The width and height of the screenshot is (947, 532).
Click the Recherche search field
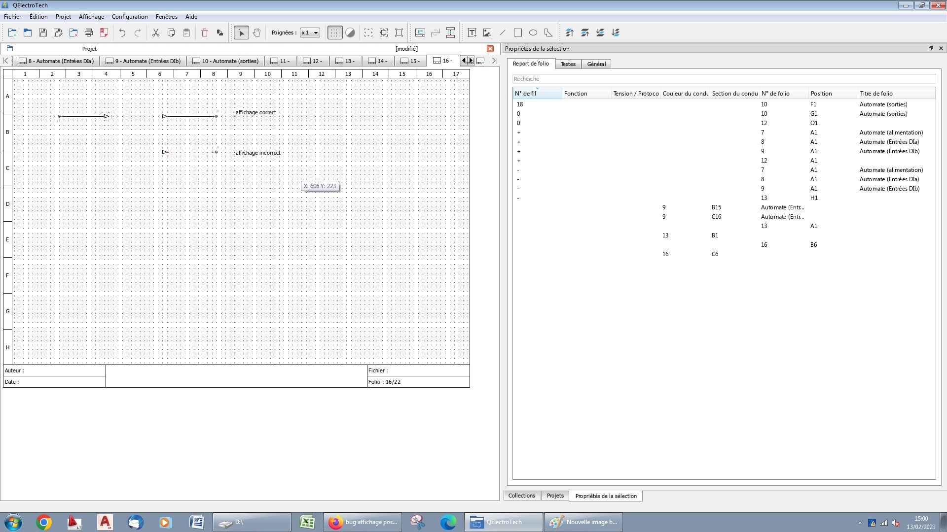coord(724,79)
